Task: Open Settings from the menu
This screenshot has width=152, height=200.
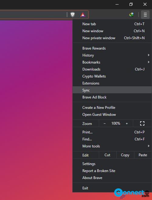Action: [112, 164]
